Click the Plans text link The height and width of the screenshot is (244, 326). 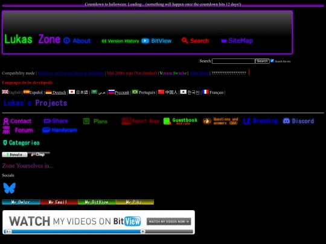tap(100, 121)
